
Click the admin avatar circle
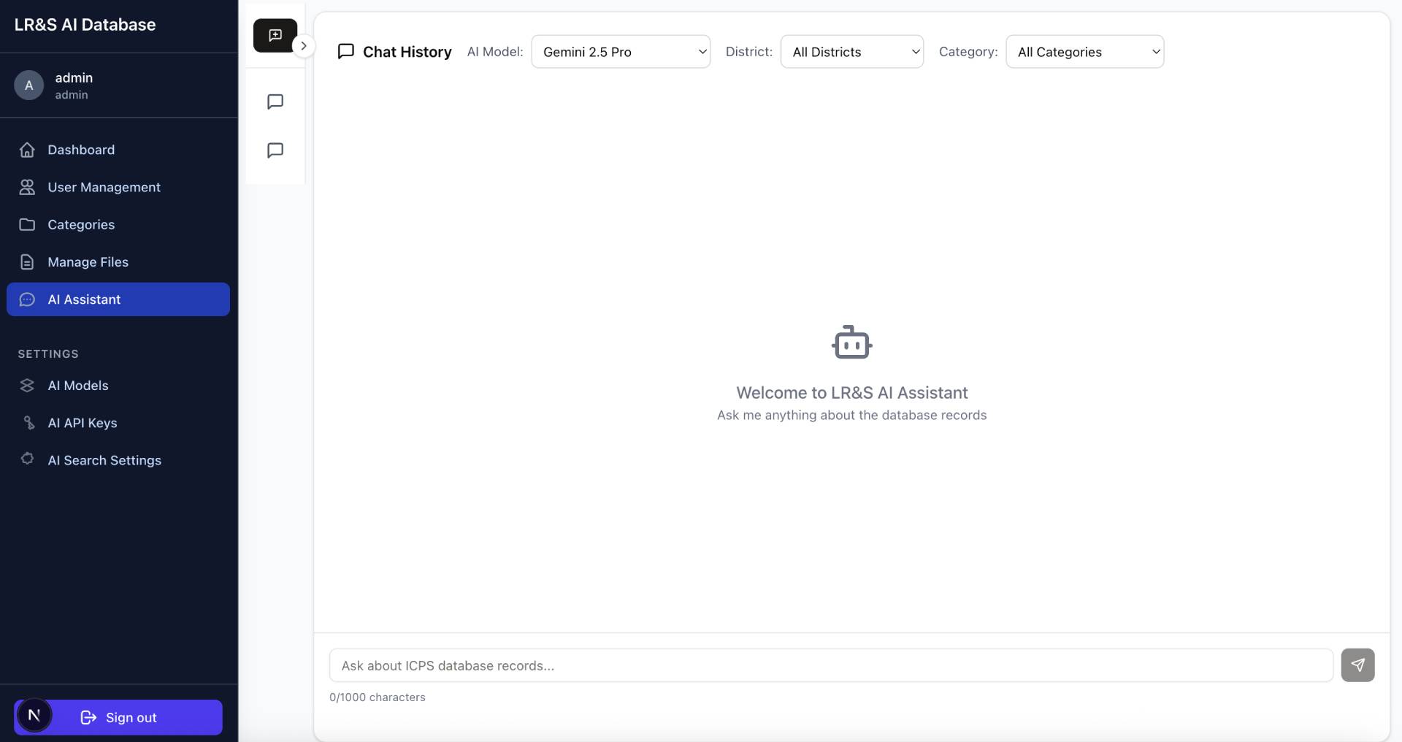coord(29,85)
